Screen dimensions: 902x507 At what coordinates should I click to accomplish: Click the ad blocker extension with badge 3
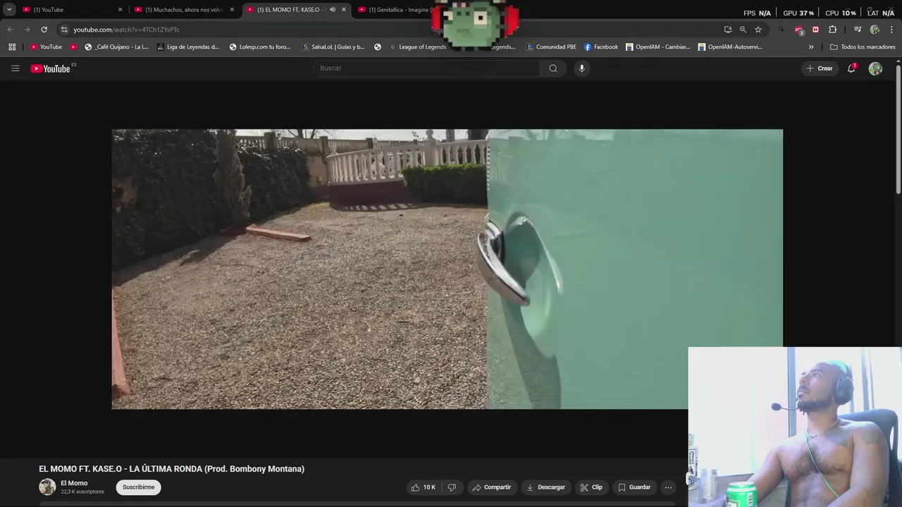point(798,30)
